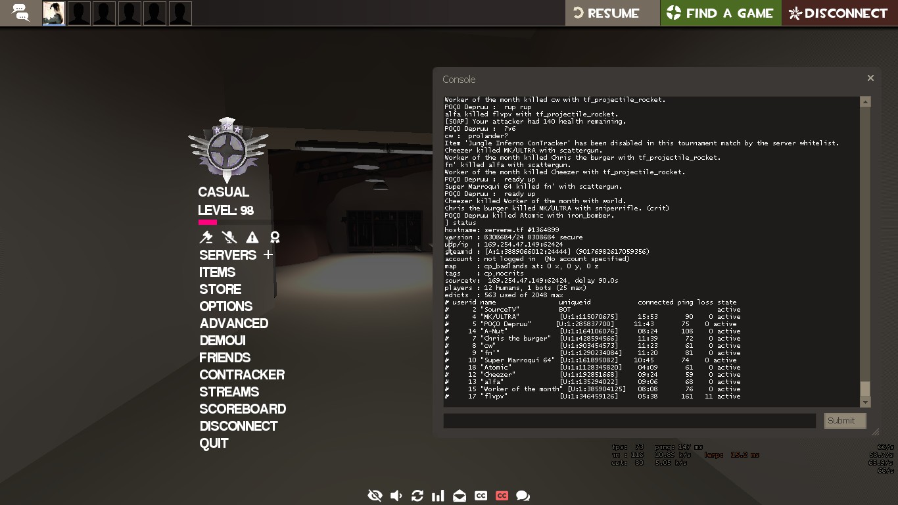Toggle the mute players microphone icon
Screen dimensions: 898x505
[229, 237]
